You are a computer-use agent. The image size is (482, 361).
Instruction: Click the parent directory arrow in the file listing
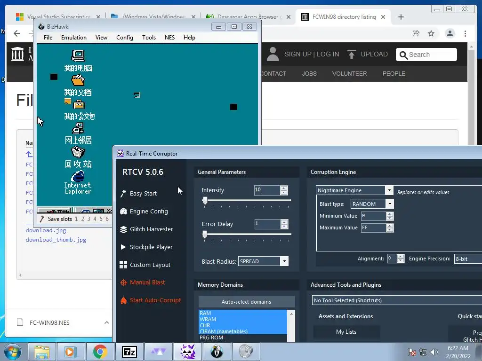pos(29,154)
